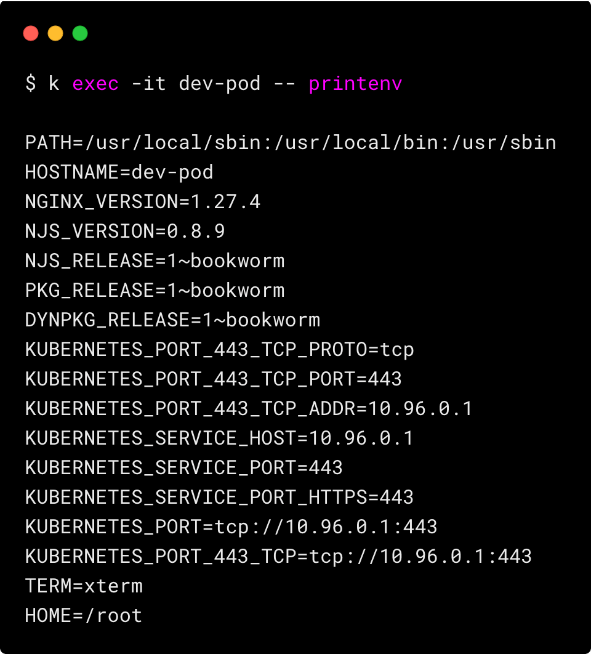Click the magenta 'exec' command word
Viewport: 591px width, 654px height.
[x=96, y=84]
